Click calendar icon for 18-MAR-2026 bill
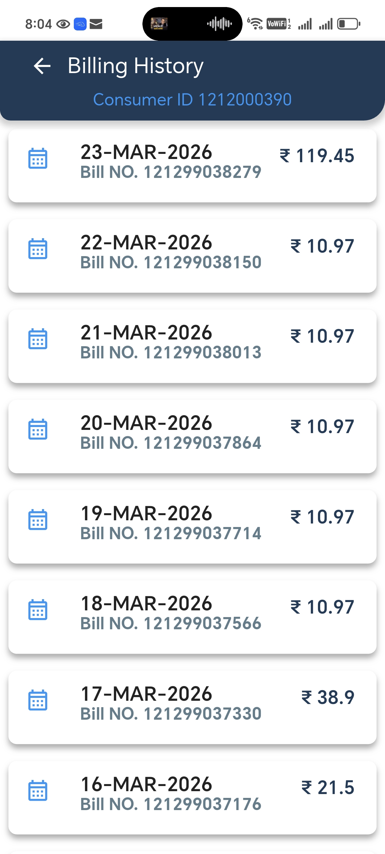This screenshot has width=385, height=854. click(x=38, y=610)
